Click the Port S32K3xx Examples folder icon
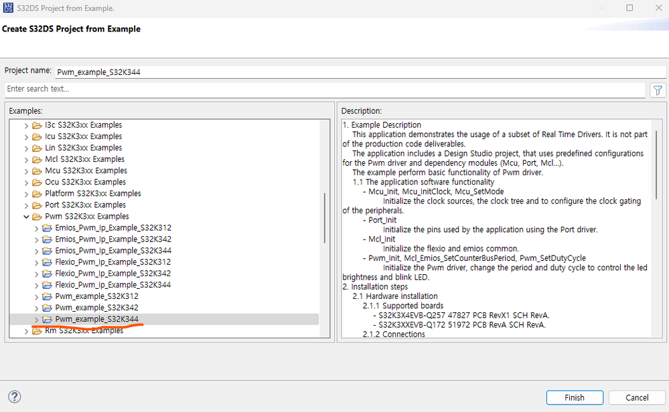The height and width of the screenshot is (412, 669). [37, 205]
